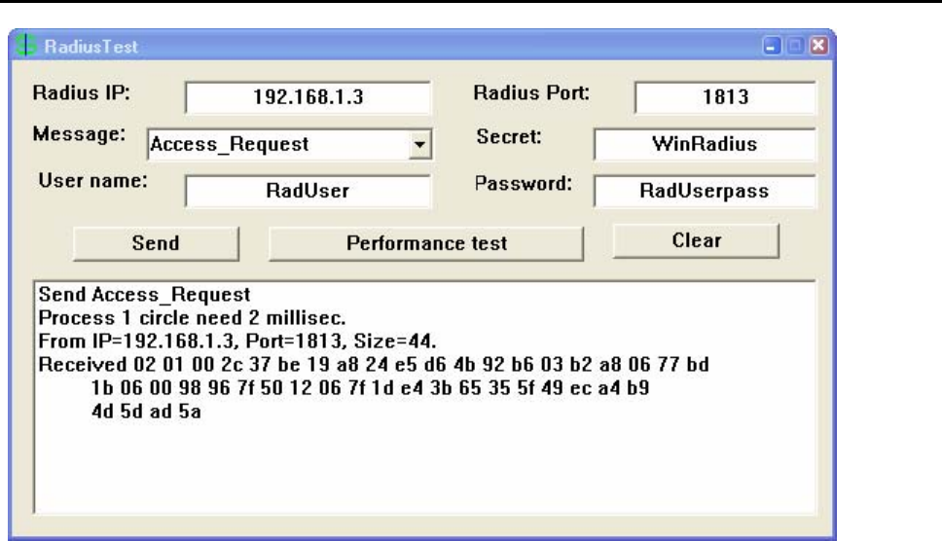Click the 'Radius Port:' label
The width and height of the screenshot is (942, 541).
coord(531,93)
